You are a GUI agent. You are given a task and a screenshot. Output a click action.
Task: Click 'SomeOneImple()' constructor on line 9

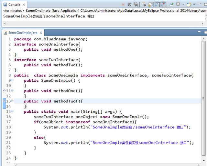coord(58,80)
